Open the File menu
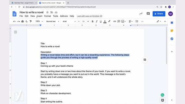The image size is (185, 104). (x=21, y=16)
